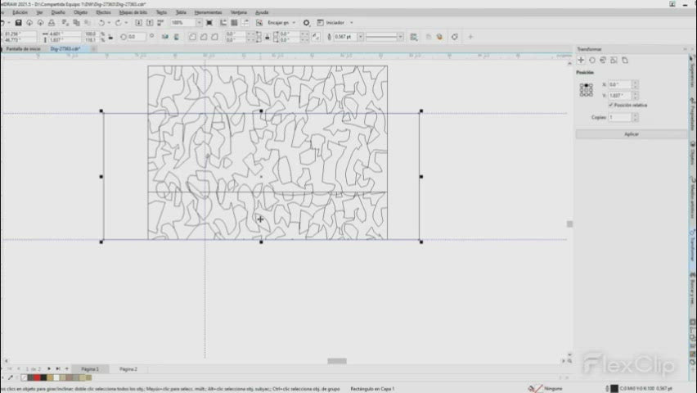697x393 pixels.
Task: Select top-center anchor point in position grid
Action: pos(586,85)
